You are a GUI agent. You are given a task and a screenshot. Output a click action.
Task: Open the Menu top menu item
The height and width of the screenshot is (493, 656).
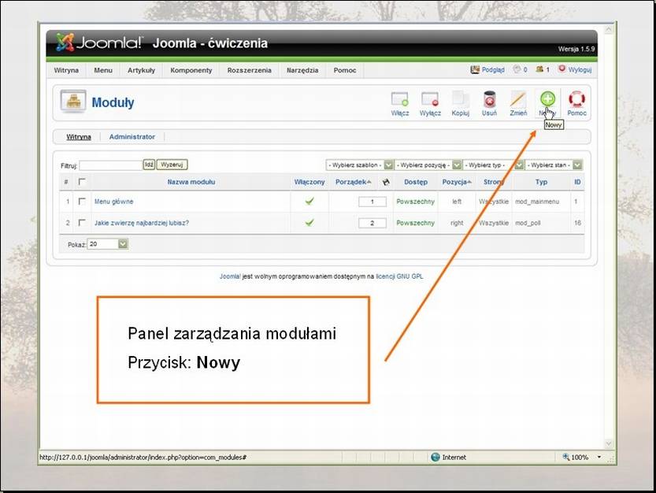coord(103,70)
